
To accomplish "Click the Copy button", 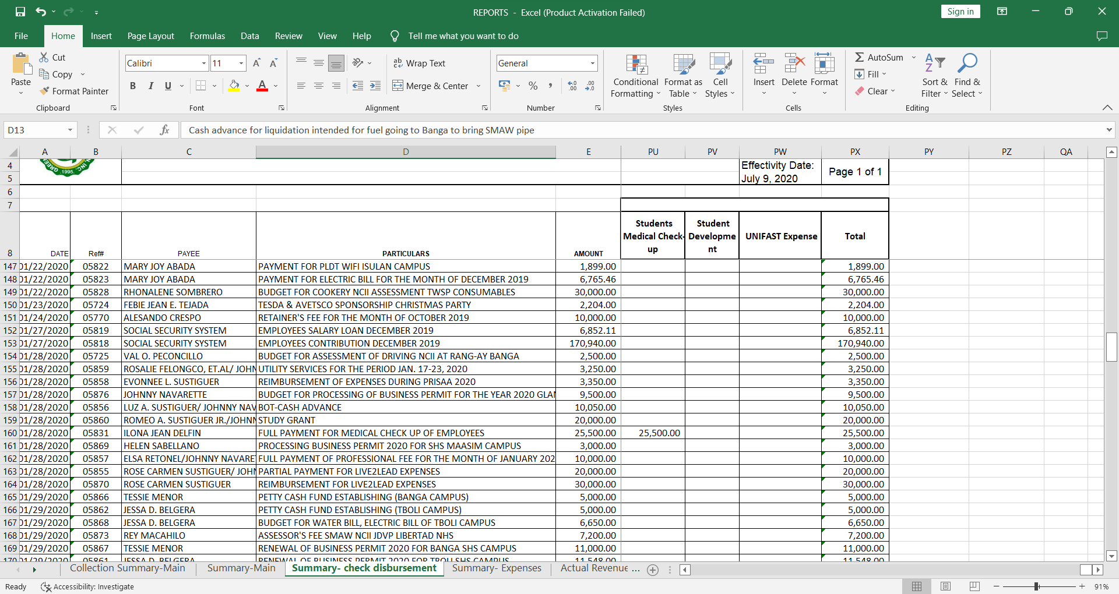I will click(x=56, y=74).
